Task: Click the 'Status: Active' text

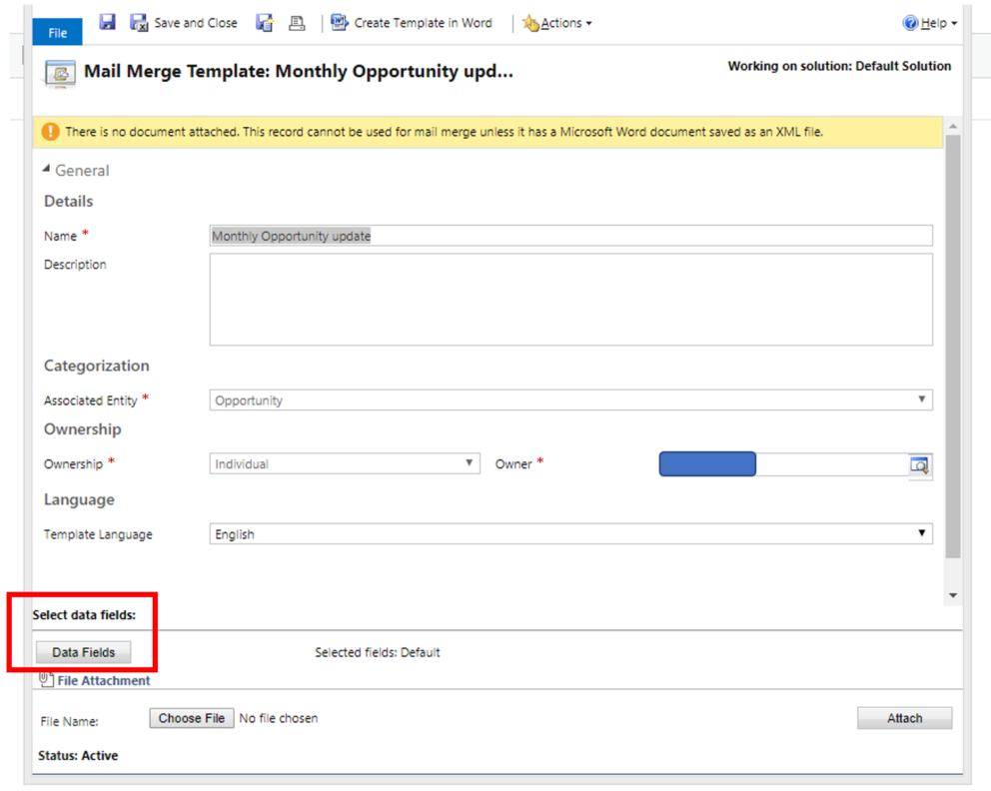Action: click(78, 756)
